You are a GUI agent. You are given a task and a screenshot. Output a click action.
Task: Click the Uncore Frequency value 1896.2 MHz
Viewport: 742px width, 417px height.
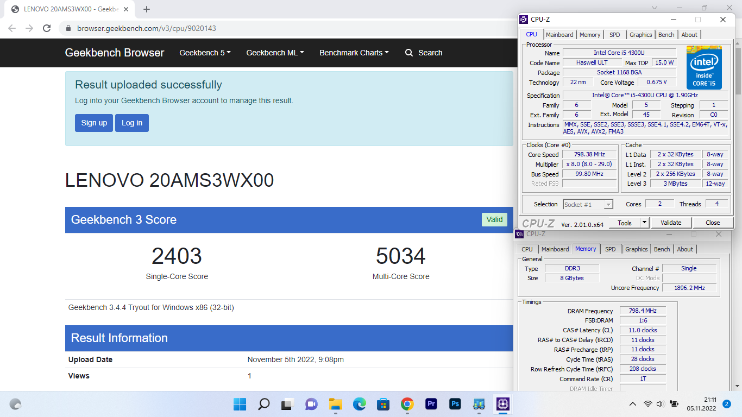690,288
